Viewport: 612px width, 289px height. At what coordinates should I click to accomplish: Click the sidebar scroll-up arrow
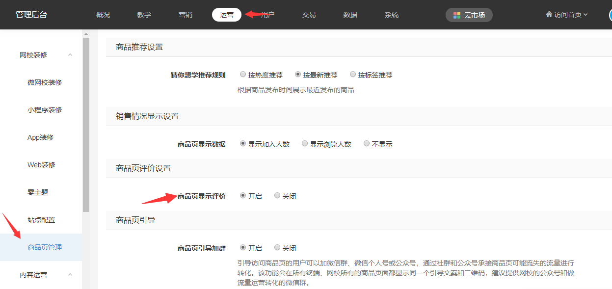click(86, 34)
